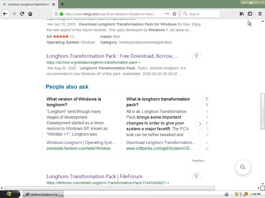
Task: Bookmark this page with the star
Action: pyautogui.click(x=174, y=14)
